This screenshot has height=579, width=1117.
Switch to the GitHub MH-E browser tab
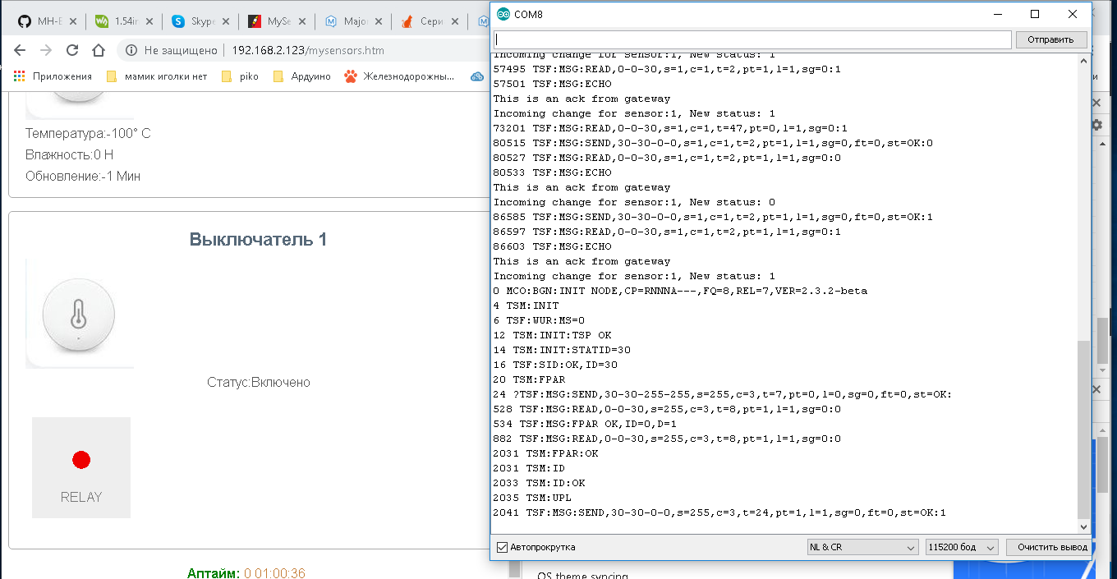(43, 22)
